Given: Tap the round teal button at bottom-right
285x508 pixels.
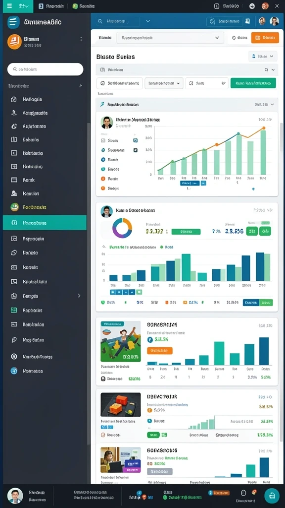Looking at the screenshot, I should (x=272, y=496).
